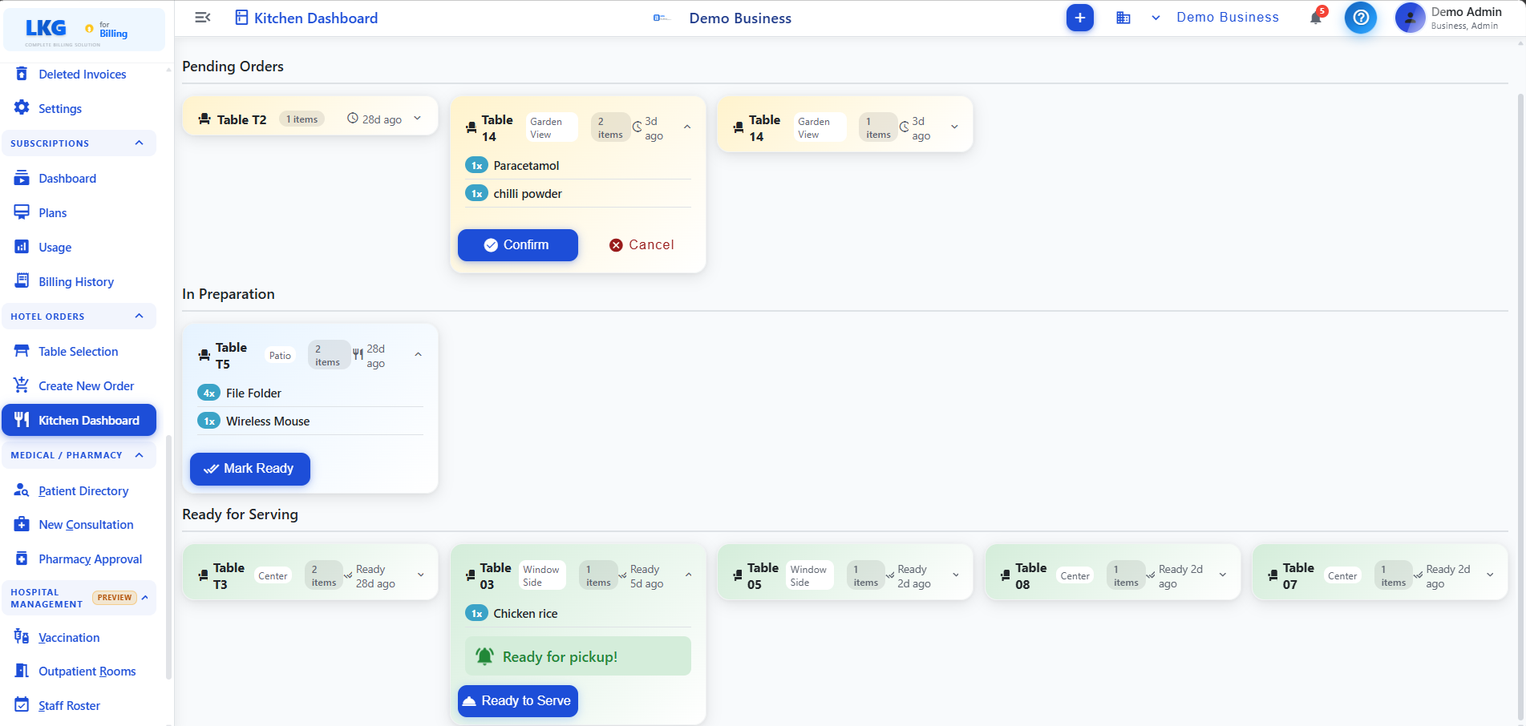Expand the pending Table 14 order with 1 items
The height and width of the screenshot is (726, 1526).
954,127
